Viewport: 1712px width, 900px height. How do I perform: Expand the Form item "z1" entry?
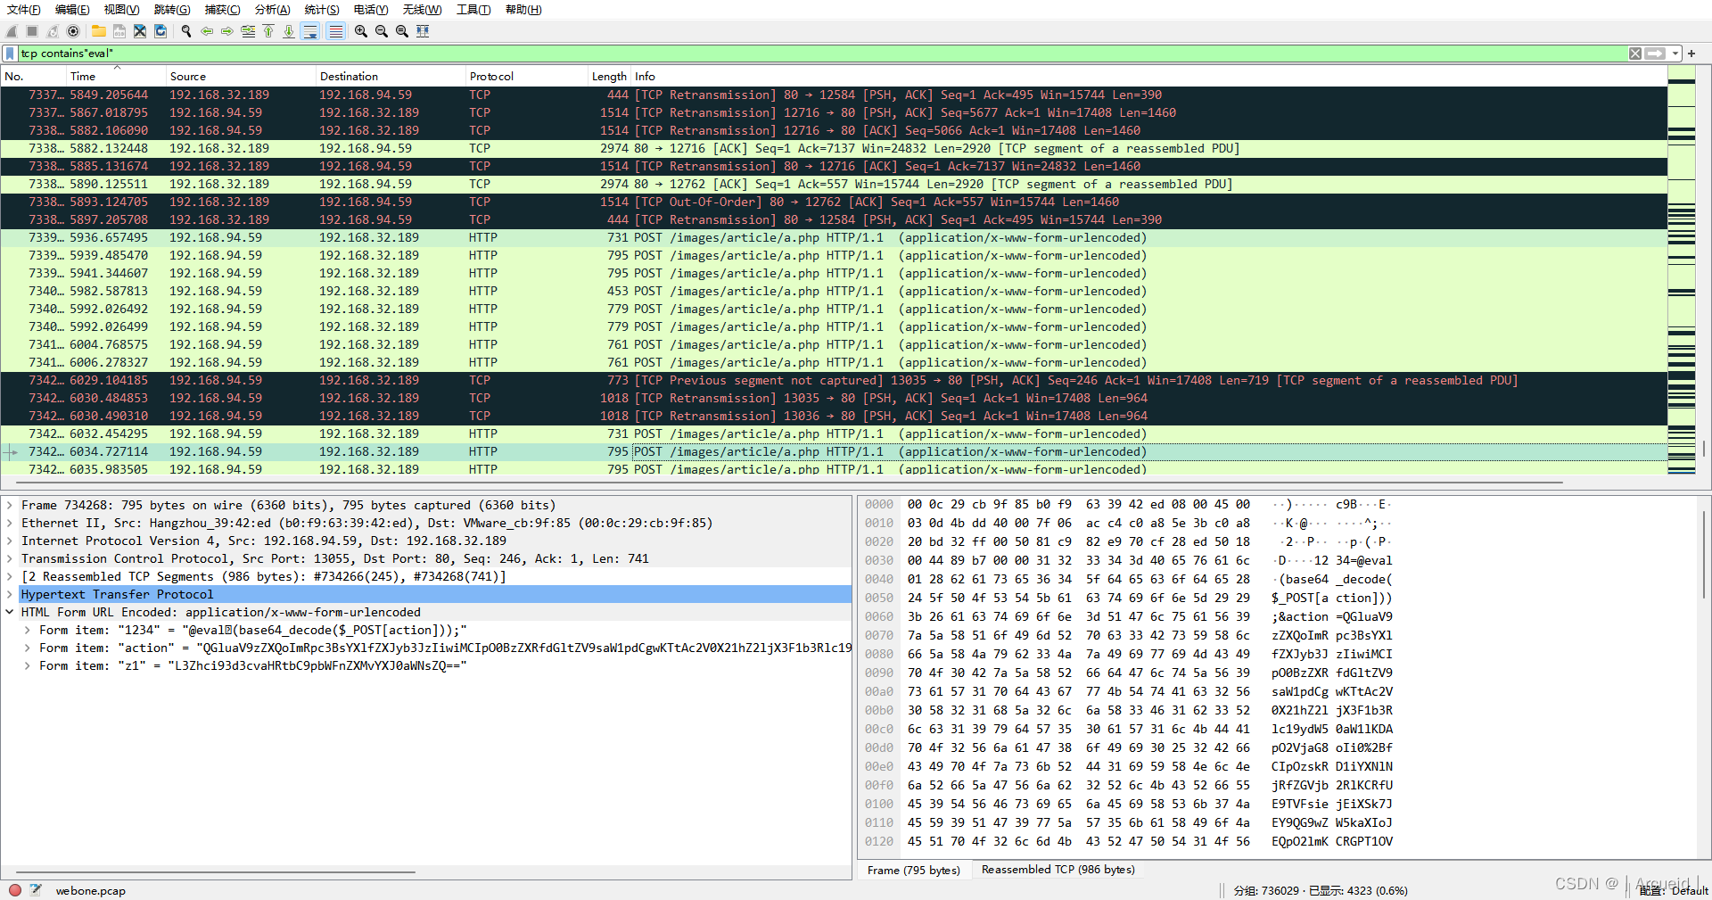[x=28, y=666]
